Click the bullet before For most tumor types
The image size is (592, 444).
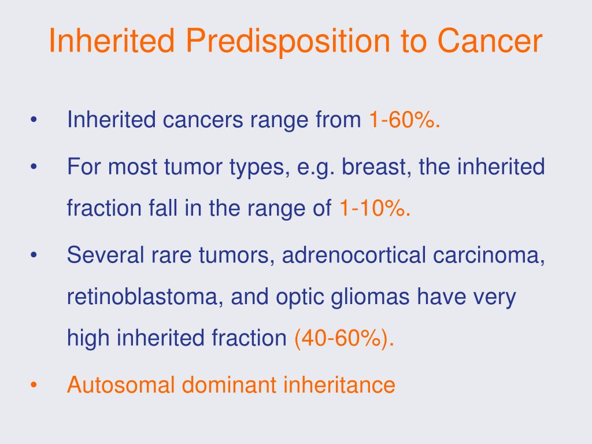[34, 166]
